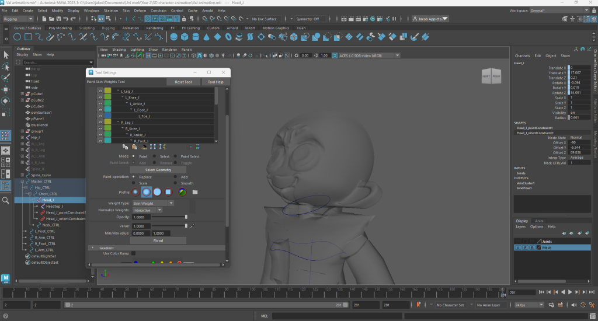Click the Reset Tool button
Image resolution: width=598 pixels, height=321 pixels.
pos(183,82)
